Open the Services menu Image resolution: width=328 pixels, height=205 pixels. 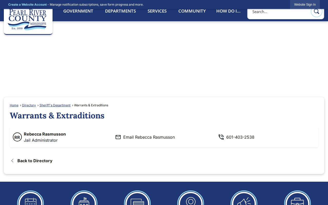click(157, 11)
